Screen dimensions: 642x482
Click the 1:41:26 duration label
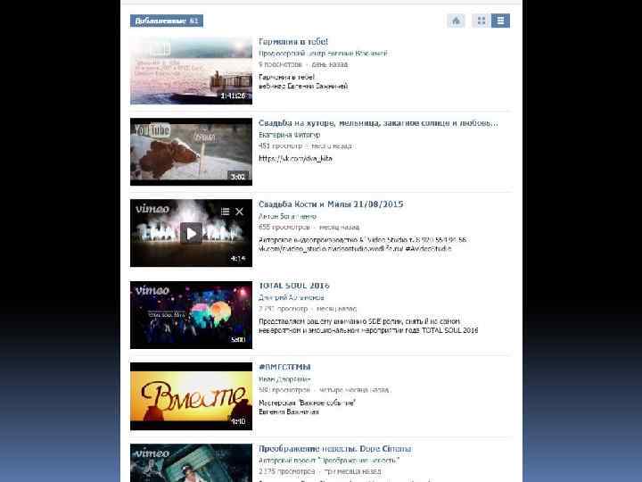[233, 96]
